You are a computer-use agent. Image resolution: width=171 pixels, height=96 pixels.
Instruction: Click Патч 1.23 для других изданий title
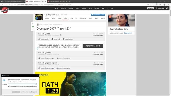pos(48,63)
